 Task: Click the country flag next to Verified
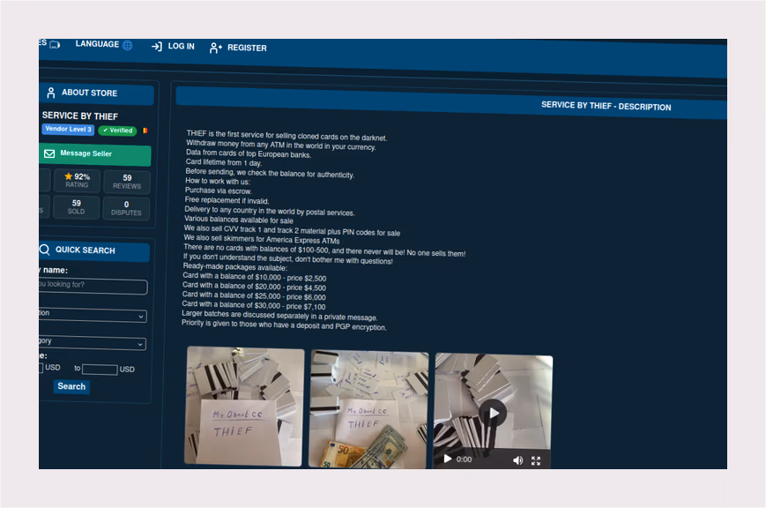tap(145, 131)
